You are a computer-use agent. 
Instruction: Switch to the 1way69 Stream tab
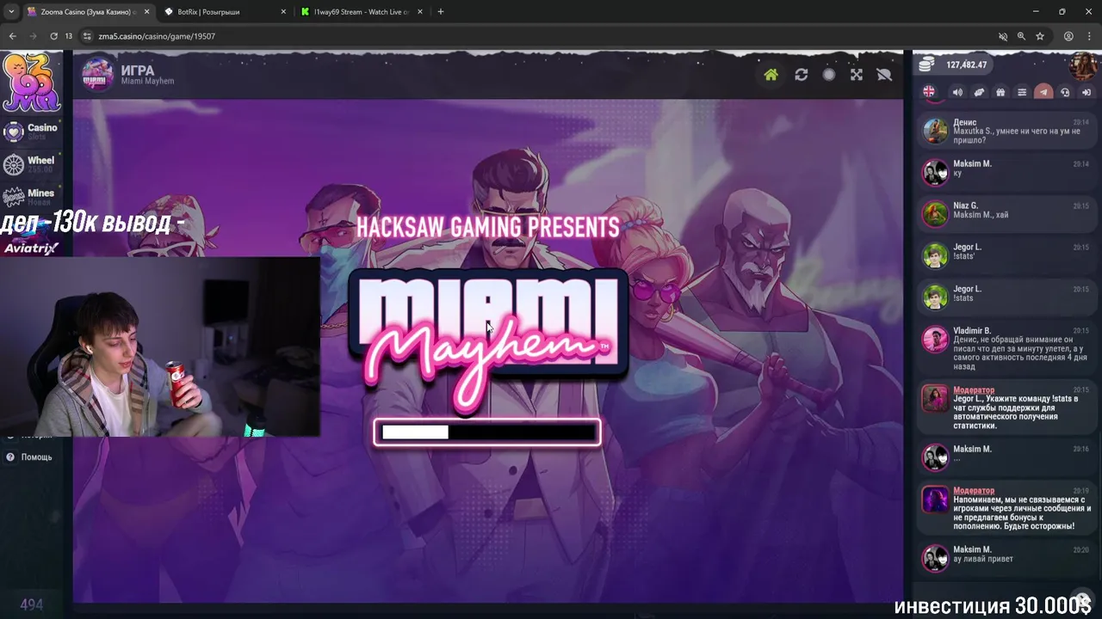click(362, 12)
